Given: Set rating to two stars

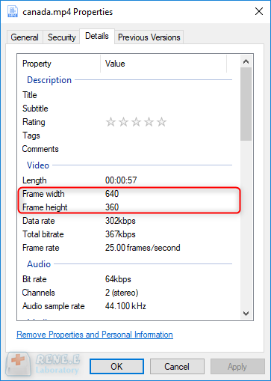Looking at the screenshot, I should coord(123,122).
